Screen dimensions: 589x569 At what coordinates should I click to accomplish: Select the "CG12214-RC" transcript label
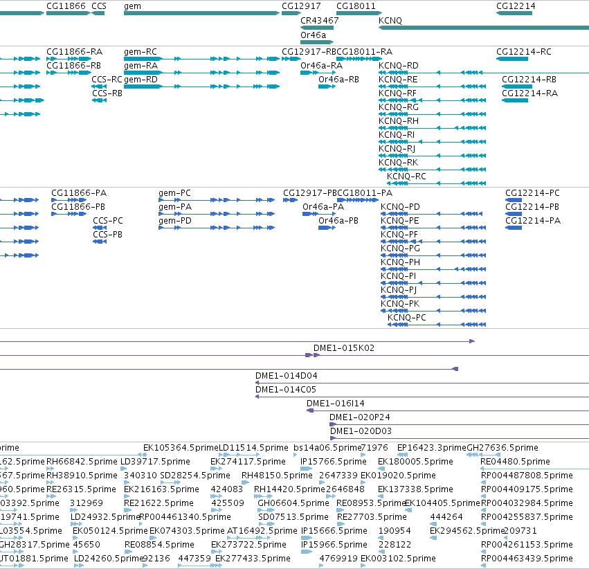(x=524, y=51)
